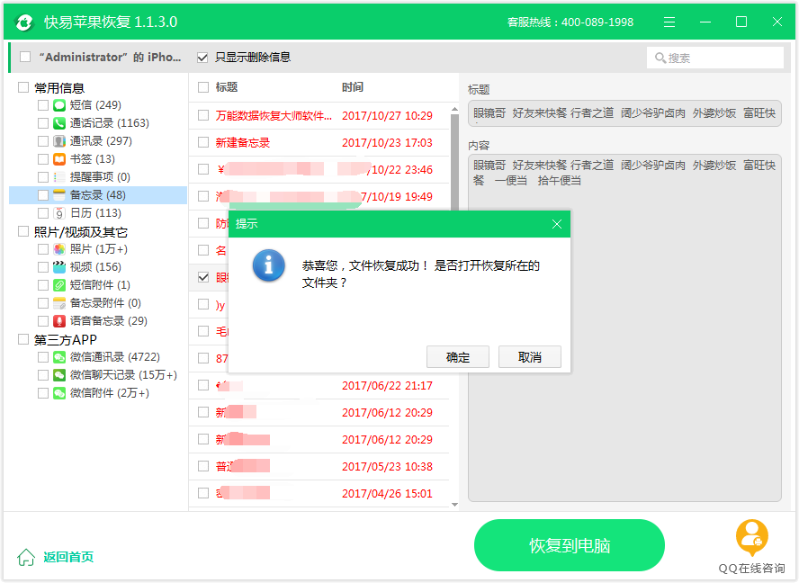Click the 通讯录 contacts icon

pyautogui.click(x=59, y=141)
